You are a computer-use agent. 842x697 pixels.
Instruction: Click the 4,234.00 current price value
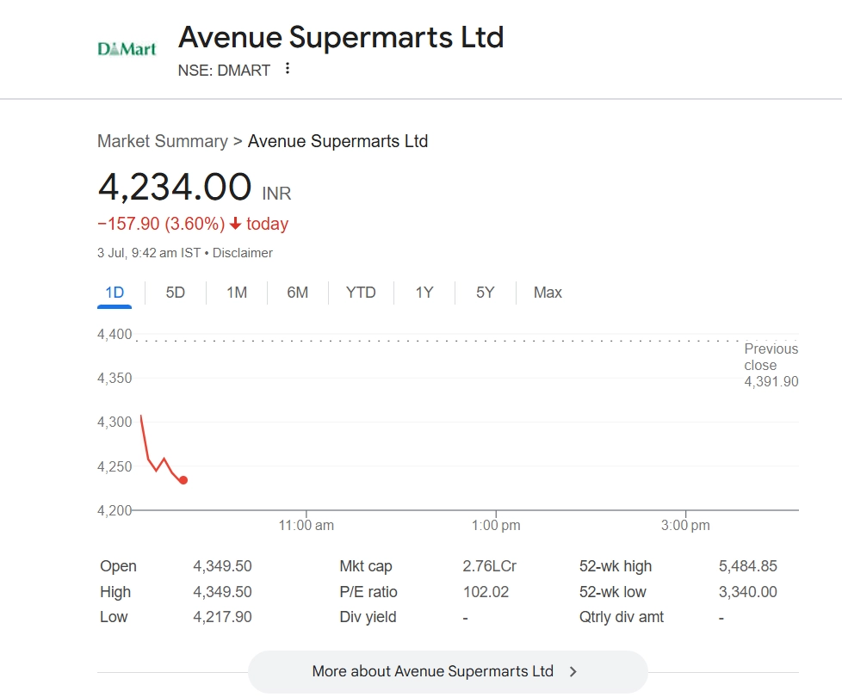175,187
